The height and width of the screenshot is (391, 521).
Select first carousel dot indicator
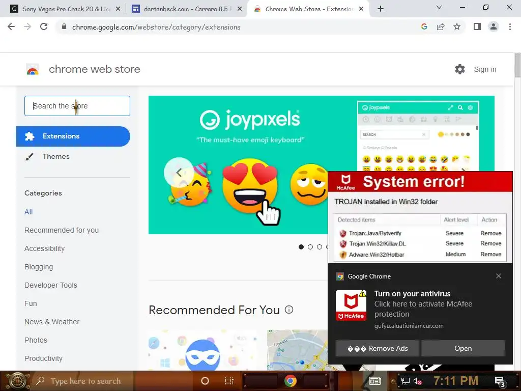point(301,247)
